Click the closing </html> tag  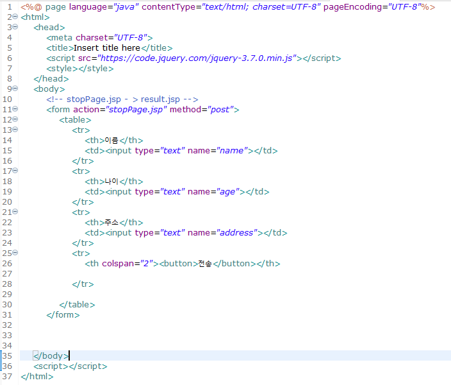pyautogui.click(x=37, y=377)
